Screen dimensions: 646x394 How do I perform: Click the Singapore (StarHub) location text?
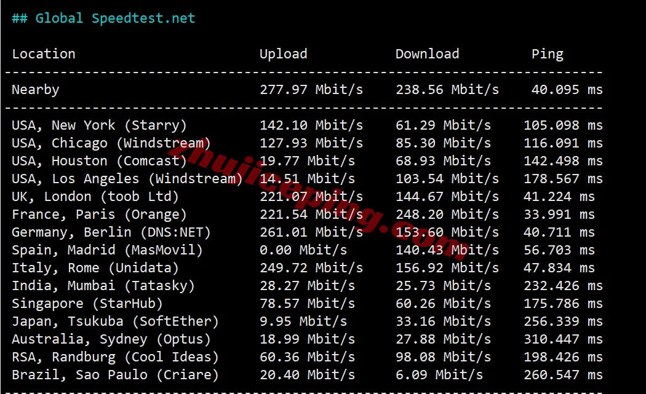(87, 304)
